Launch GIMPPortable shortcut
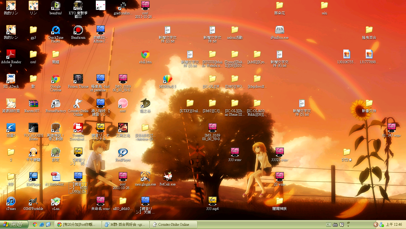Screen dimensions: 406x229 [x=33, y=201]
